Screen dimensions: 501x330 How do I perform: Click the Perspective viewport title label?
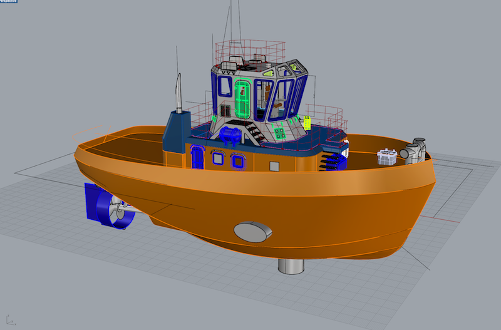click(8, 2)
